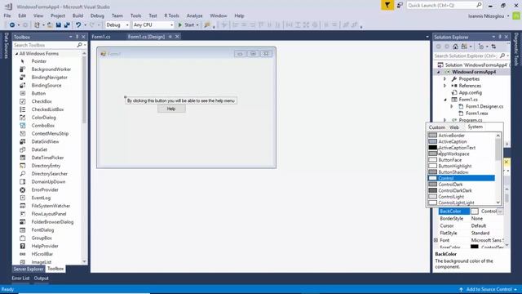Pick the DateTimePicker control
This screenshot has height=294, width=522.
pos(47,158)
